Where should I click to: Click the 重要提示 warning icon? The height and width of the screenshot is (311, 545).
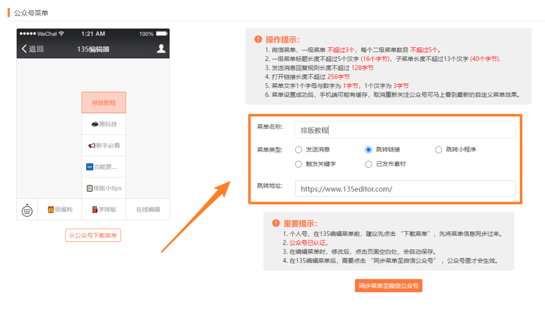coord(276,223)
